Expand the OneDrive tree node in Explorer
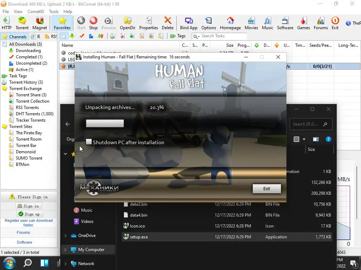The image size is (361, 270). pyautogui.click(x=65, y=236)
